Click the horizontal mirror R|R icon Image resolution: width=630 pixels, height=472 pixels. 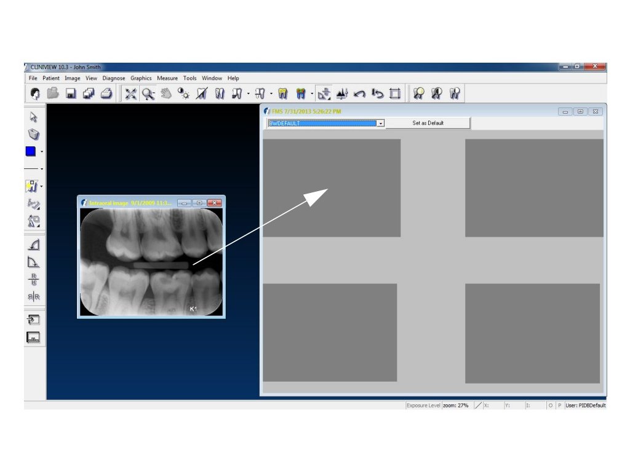[34, 297]
